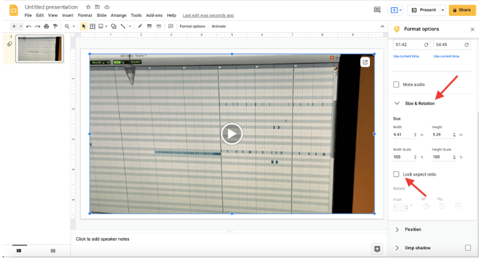Open the shape tool
The image size is (479, 258).
(114, 26)
